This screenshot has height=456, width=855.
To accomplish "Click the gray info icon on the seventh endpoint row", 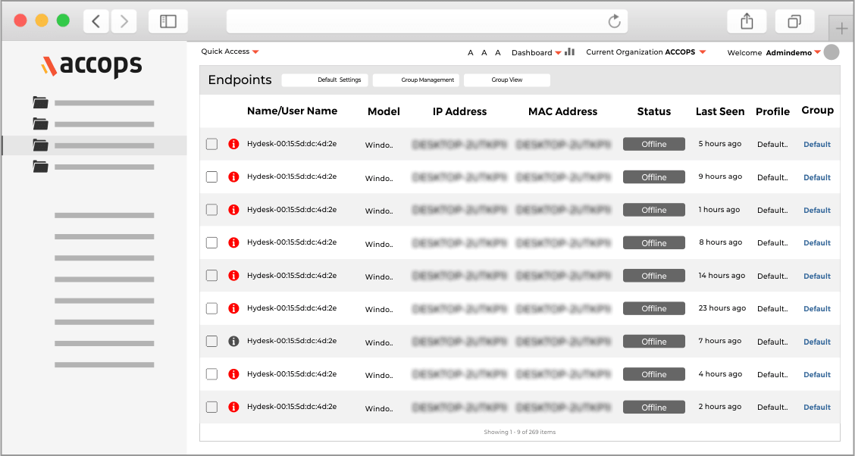I will pos(233,341).
